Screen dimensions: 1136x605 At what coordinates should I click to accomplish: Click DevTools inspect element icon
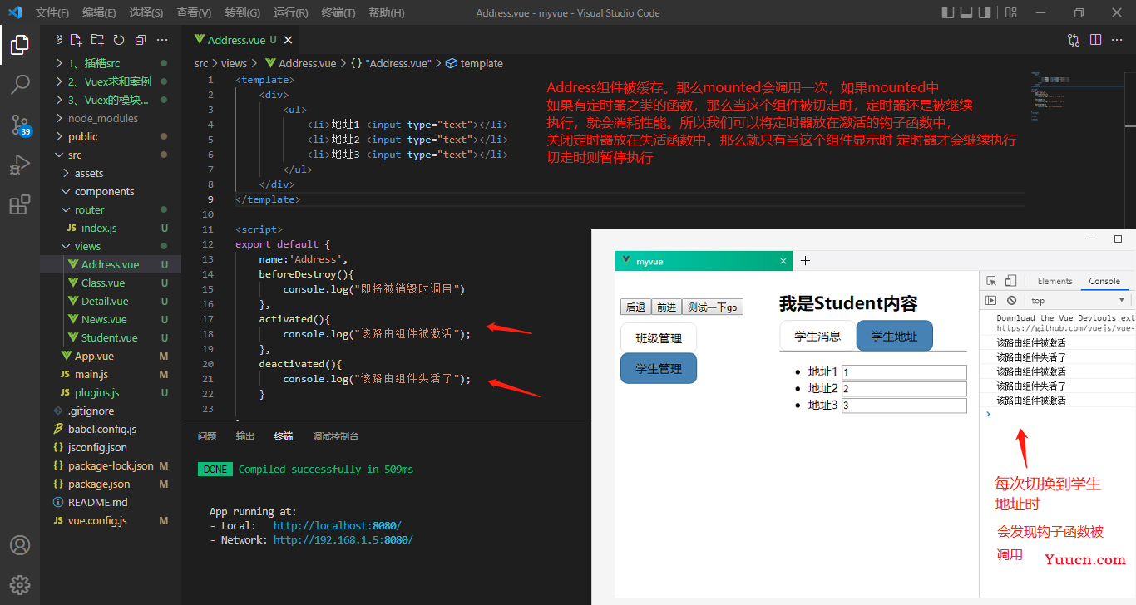point(991,281)
